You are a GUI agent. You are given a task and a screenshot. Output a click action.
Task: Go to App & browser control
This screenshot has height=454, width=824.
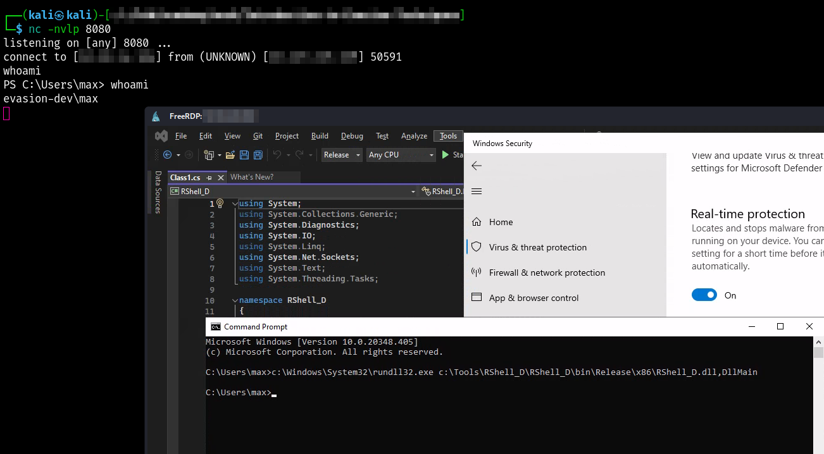534,298
